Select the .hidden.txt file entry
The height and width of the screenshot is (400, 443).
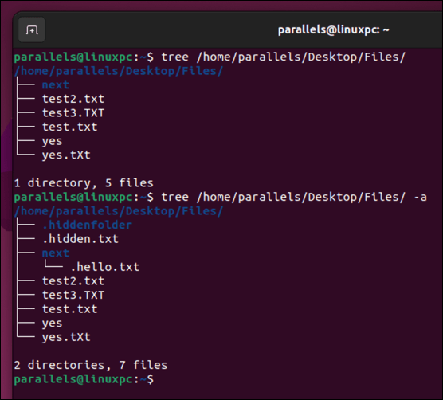point(80,239)
